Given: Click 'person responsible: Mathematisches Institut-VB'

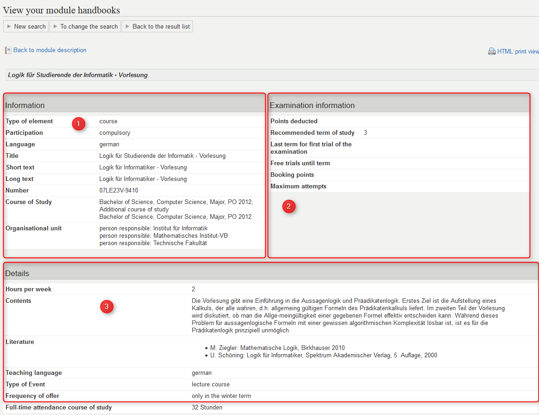Looking at the screenshot, I should pyautogui.click(x=164, y=236).
